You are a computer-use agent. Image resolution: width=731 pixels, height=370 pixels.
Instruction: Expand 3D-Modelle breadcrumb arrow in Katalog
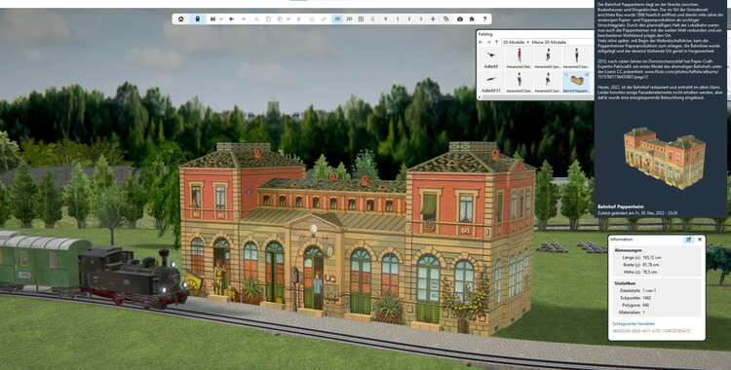click(528, 42)
